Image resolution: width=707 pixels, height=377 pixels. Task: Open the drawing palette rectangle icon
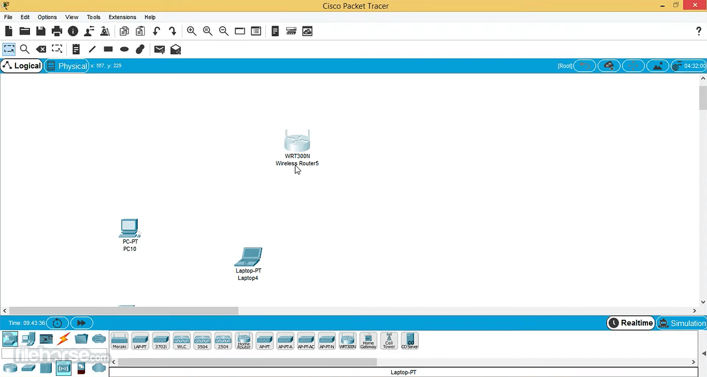click(x=240, y=31)
